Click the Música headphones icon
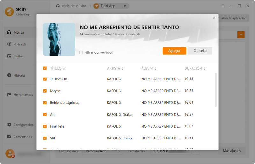Screen dimensions: 255x164 pos(9,32)
